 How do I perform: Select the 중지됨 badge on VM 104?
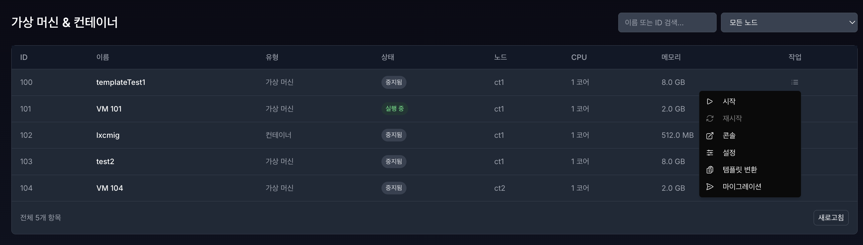pos(393,188)
